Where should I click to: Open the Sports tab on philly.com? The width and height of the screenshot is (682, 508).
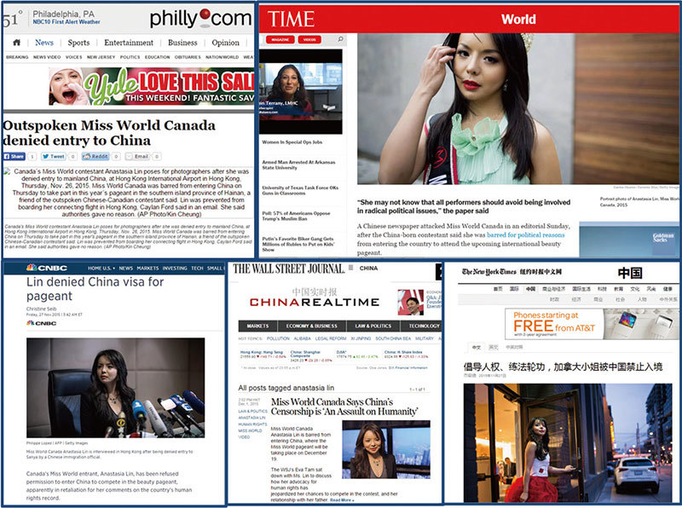pyautogui.click(x=78, y=43)
